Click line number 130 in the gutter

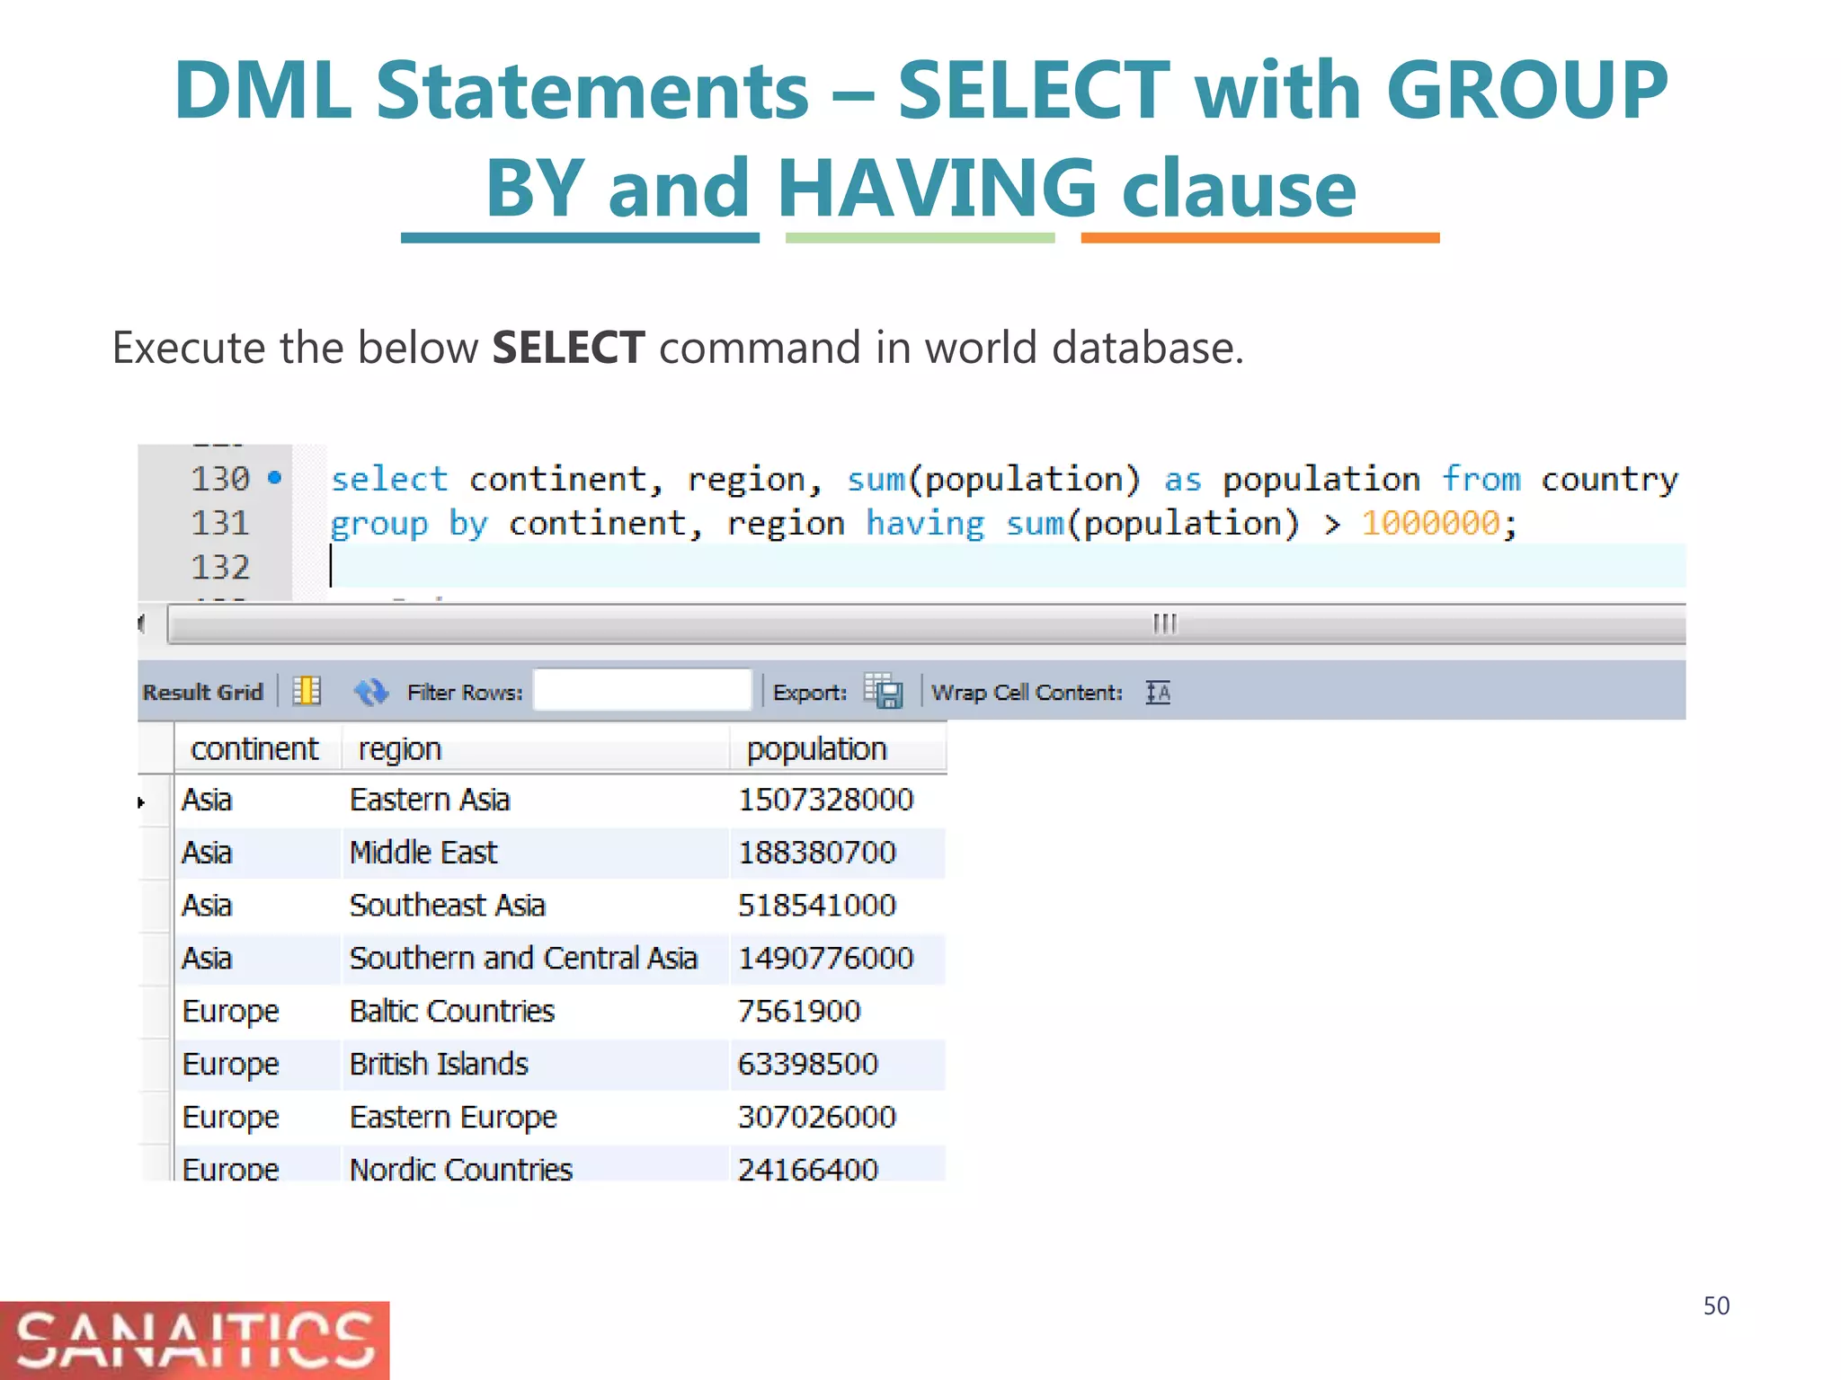coord(219,479)
